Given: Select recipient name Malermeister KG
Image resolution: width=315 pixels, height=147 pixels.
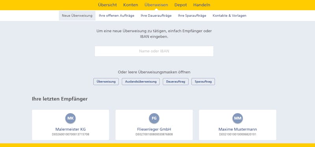Looking at the screenshot, I should pyautogui.click(x=70, y=129).
